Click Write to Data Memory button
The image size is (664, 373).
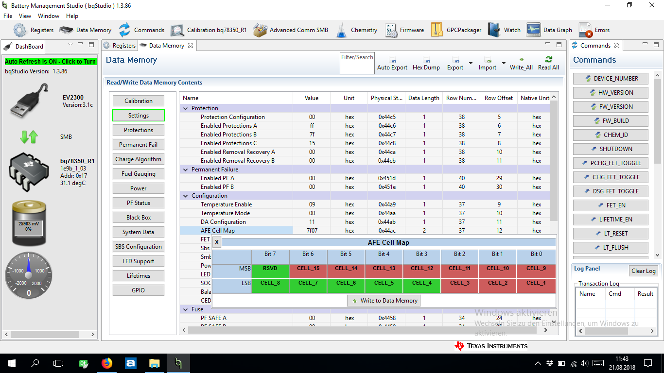click(384, 301)
